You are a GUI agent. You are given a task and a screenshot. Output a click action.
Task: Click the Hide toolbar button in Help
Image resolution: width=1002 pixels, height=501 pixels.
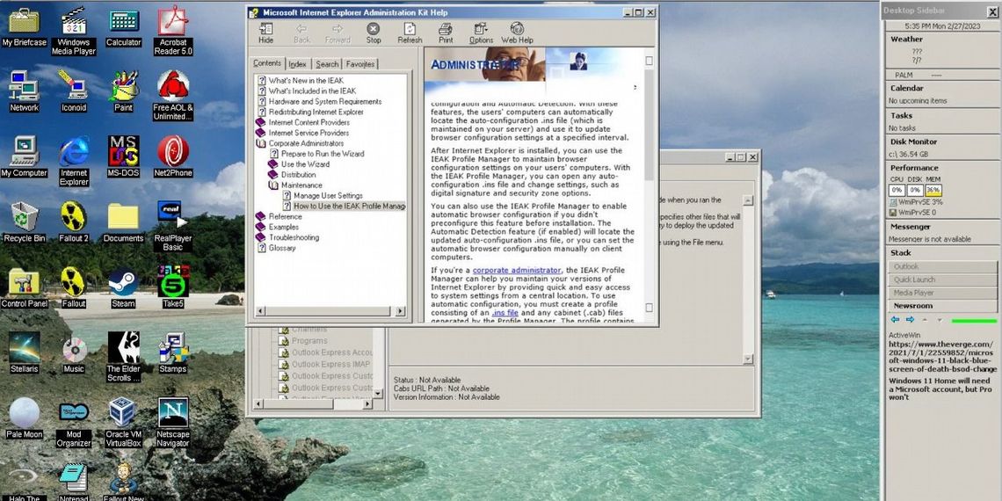tap(265, 33)
